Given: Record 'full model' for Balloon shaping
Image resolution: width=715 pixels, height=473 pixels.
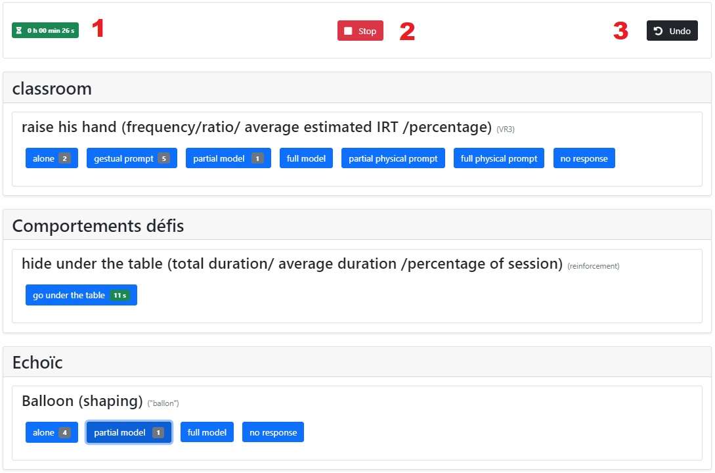Looking at the screenshot, I should pos(207,432).
